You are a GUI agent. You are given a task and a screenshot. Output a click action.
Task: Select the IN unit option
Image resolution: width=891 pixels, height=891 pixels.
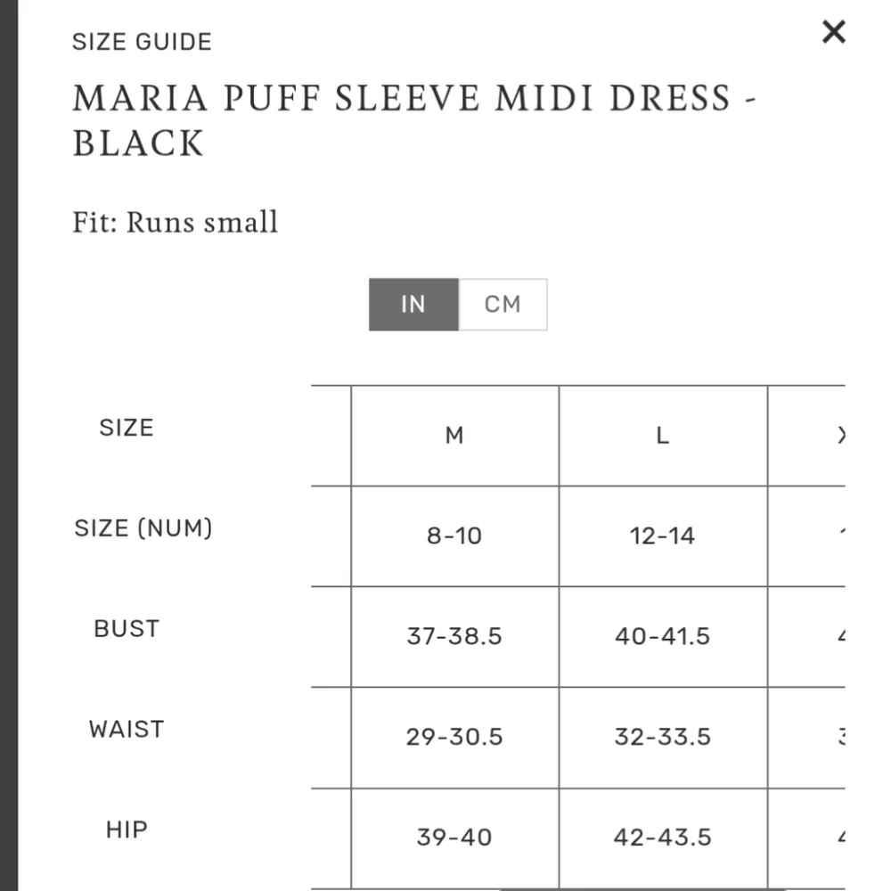click(x=413, y=304)
